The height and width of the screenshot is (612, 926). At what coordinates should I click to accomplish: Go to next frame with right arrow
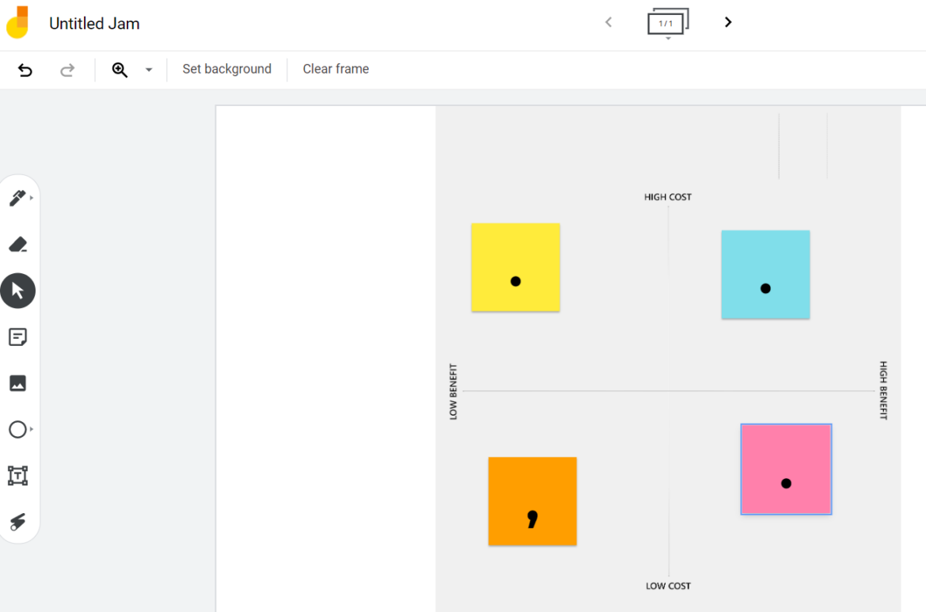pos(727,22)
